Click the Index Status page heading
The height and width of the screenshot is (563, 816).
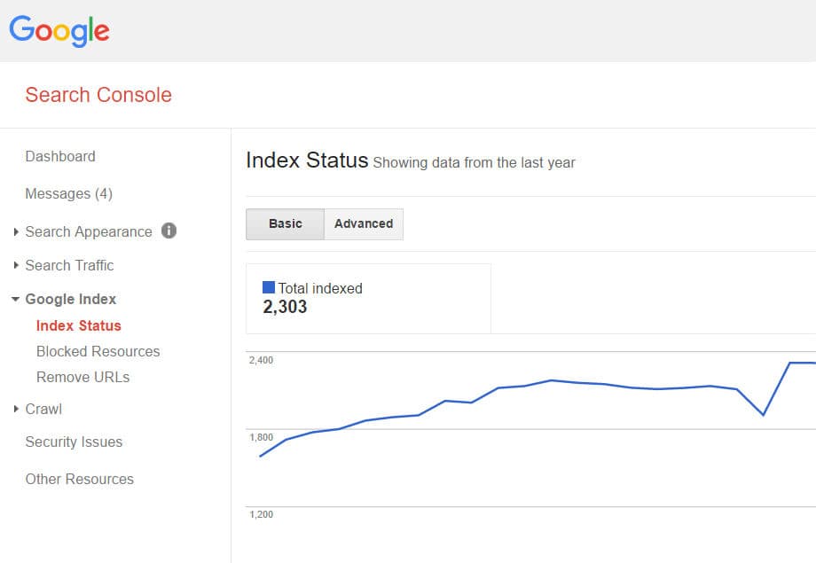coord(307,160)
